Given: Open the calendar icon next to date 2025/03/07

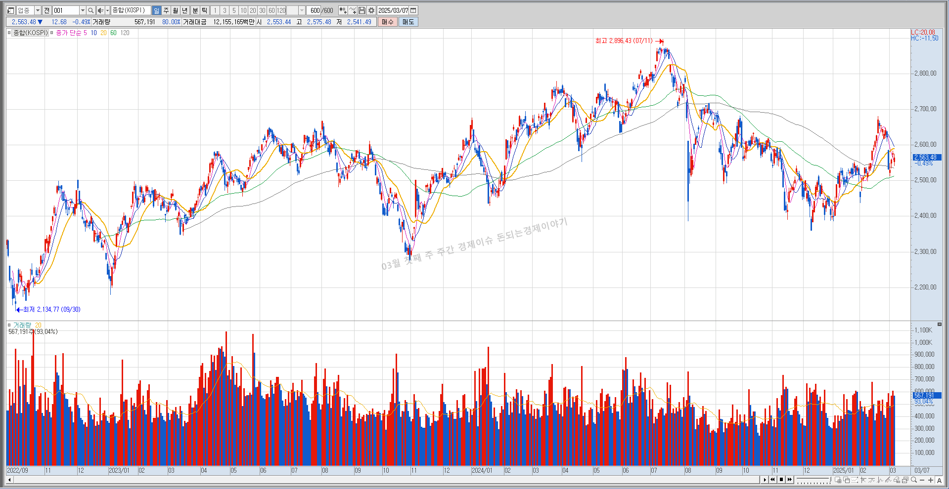Looking at the screenshot, I should 413,10.
